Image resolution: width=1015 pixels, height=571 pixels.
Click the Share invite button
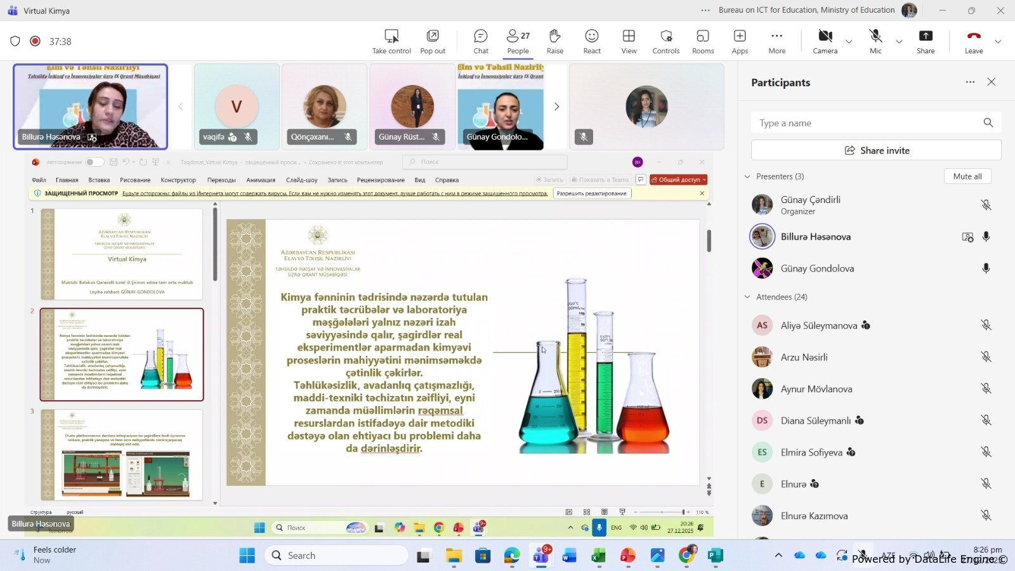click(875, 150)
